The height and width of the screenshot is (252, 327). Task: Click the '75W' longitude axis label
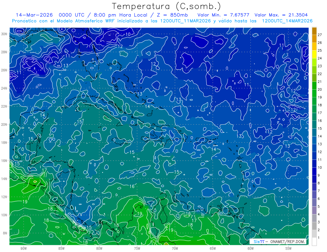(x=137, y=248)
